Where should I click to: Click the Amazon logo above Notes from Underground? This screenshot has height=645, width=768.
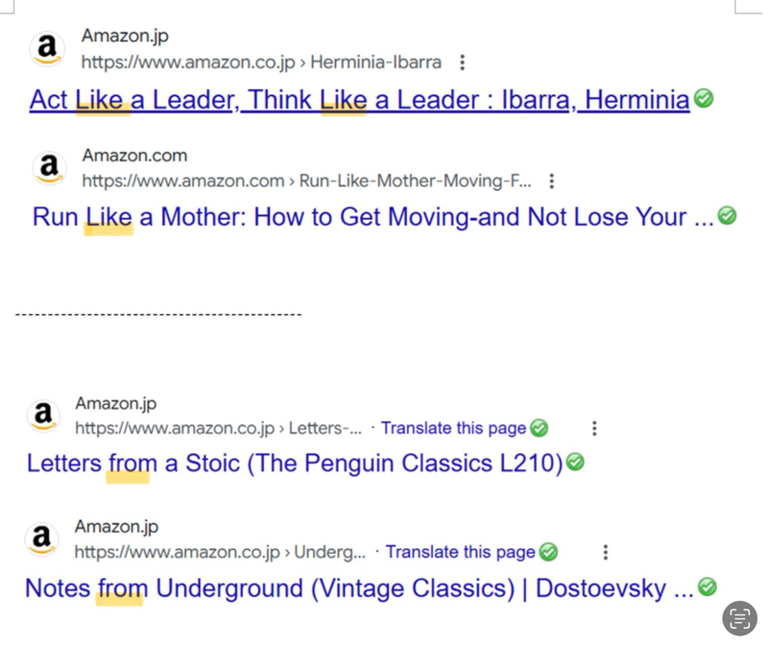41,538
